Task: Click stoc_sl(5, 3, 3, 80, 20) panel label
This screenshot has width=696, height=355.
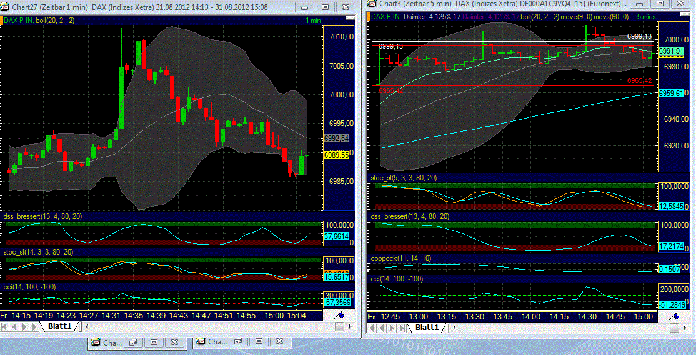Action: point(404,178)
